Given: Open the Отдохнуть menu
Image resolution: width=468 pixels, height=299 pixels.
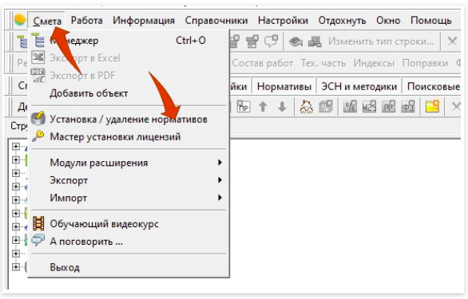Looking at the screenshot, I should pyautogui.click(x=342, y=21).
